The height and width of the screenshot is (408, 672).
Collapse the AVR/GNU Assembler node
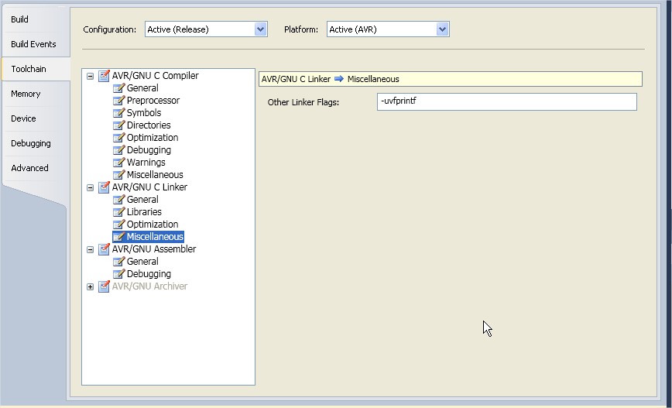point(90,250)
